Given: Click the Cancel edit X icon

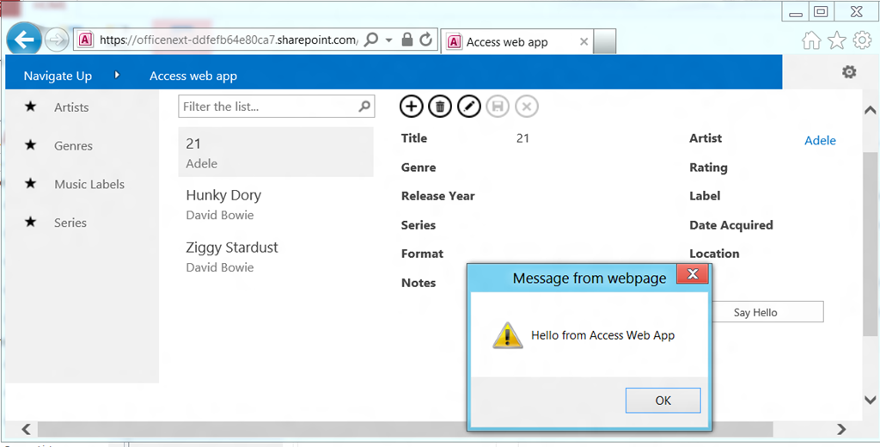Looking at the screenshot, I should (527, 106).
